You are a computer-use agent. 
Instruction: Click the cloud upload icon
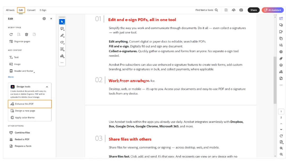click(x=234, y=10)
